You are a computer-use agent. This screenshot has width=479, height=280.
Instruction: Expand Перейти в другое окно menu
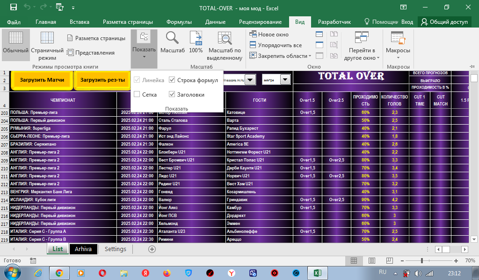(362, 46)
